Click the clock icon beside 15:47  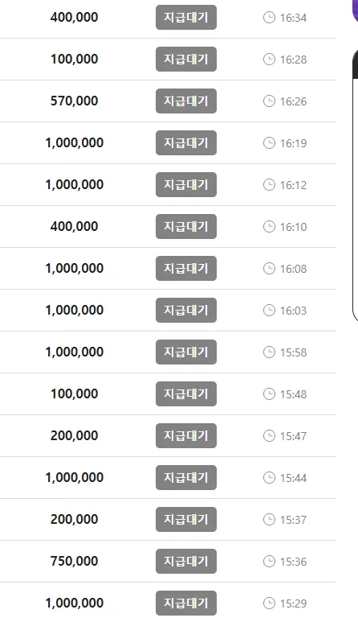269,436
